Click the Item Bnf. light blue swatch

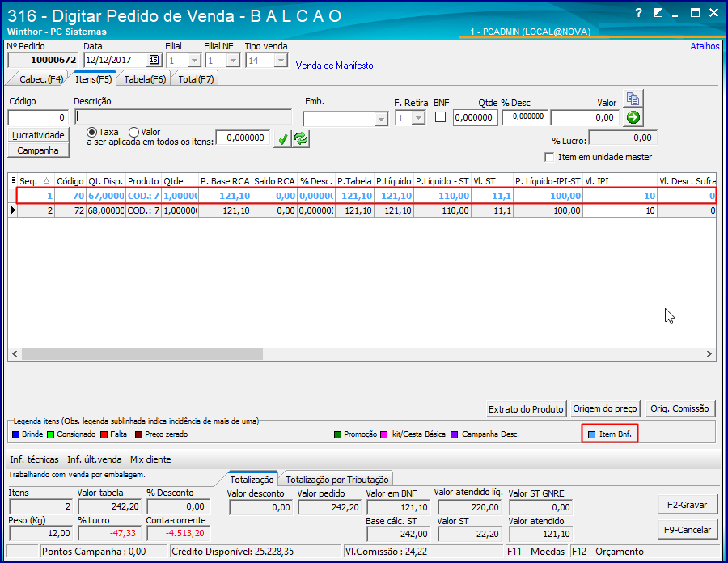[591, 435]
